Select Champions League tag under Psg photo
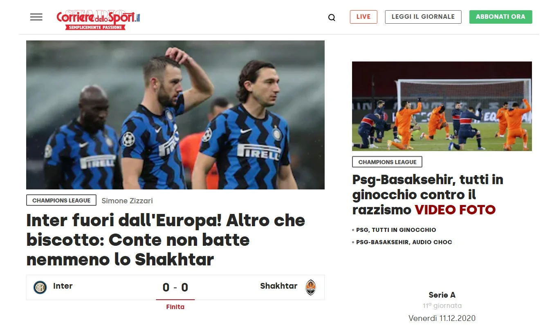 coord(387,162)
